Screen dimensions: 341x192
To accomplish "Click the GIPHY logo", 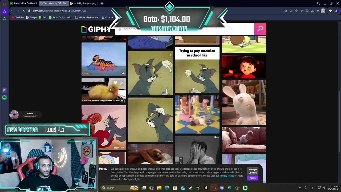I will (96, 29).
